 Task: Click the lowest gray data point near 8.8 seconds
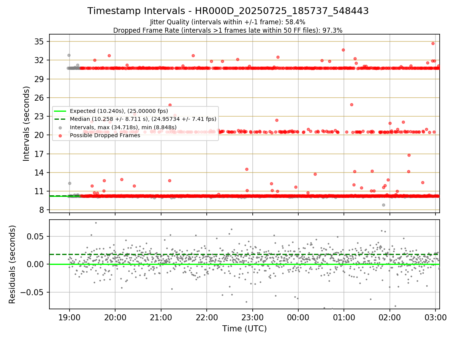tap(383, 205)
